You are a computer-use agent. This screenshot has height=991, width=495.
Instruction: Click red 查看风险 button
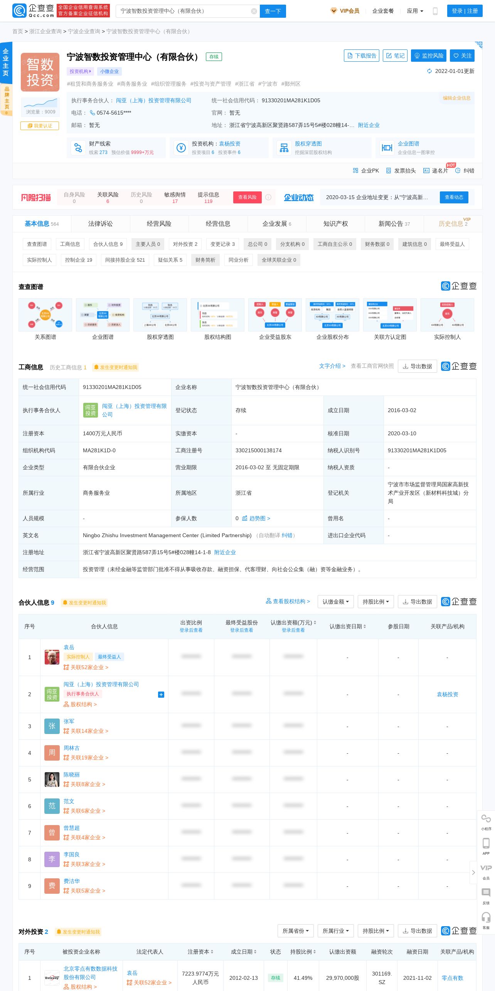click(x=247, y=197)
